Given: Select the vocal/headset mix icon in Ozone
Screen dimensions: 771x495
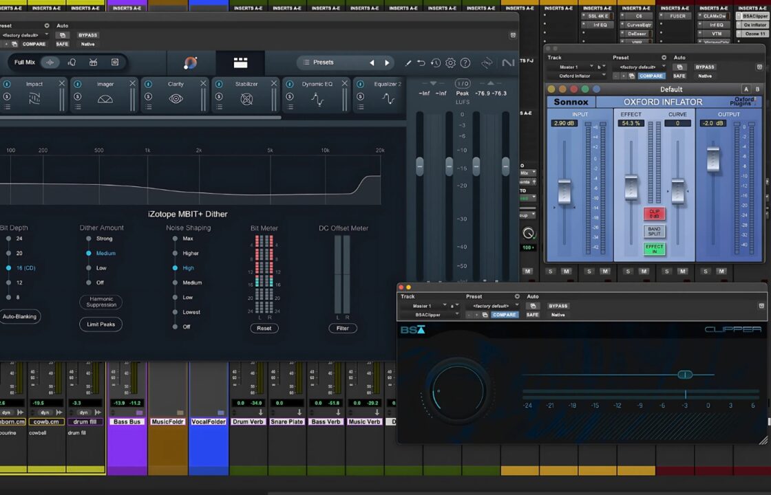Looking at the screenshot, I should pos(72,63).
